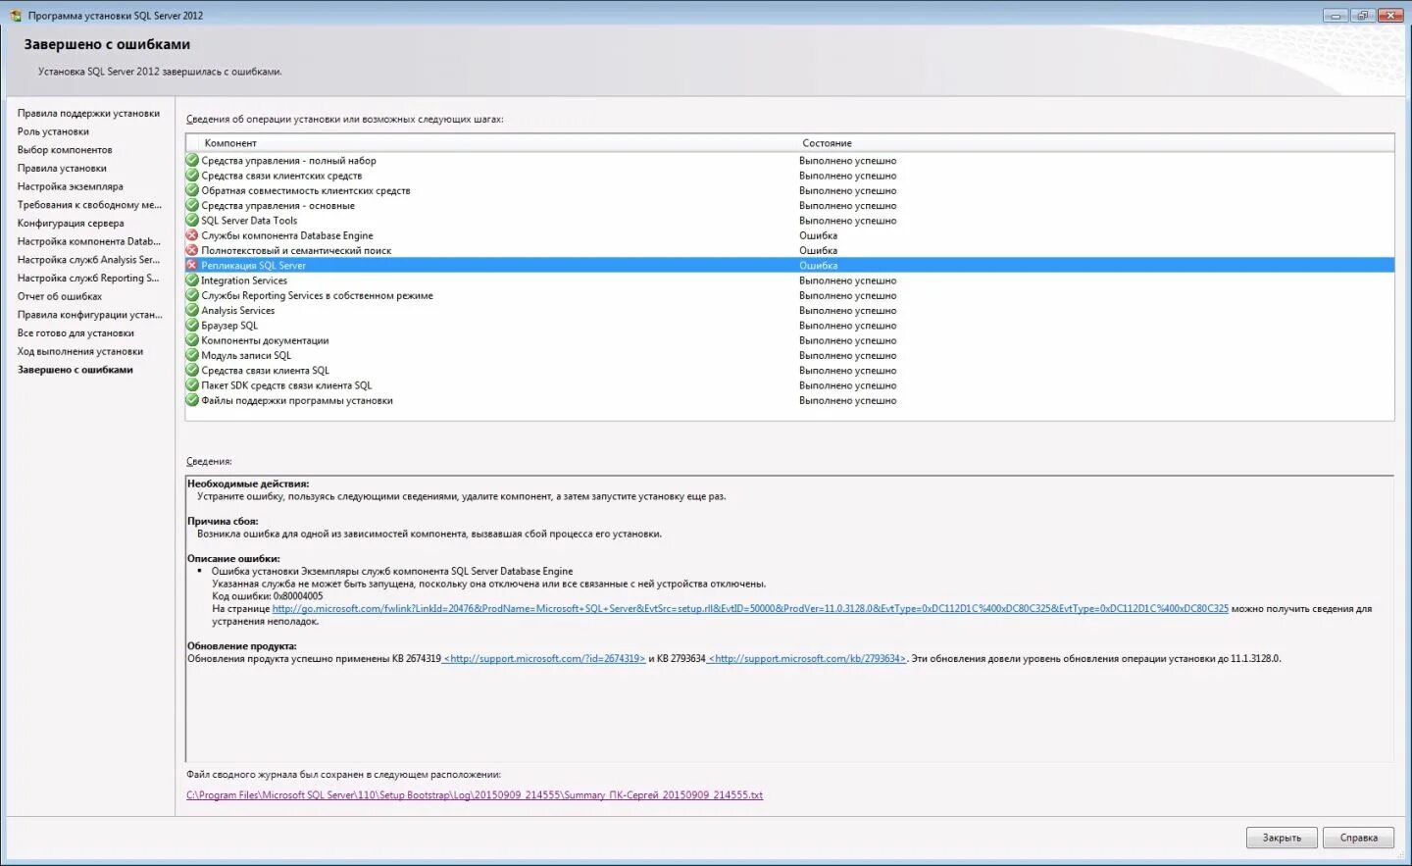The image size is (1412, 866).
Task: Open the go.microsoft.com fwlink error details link
Action: pos(750,609)
